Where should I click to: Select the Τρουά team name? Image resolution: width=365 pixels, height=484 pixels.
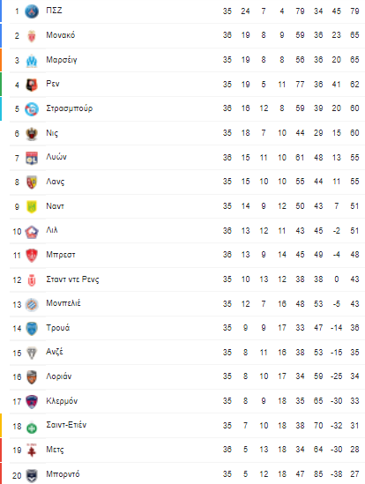point(57,327)
